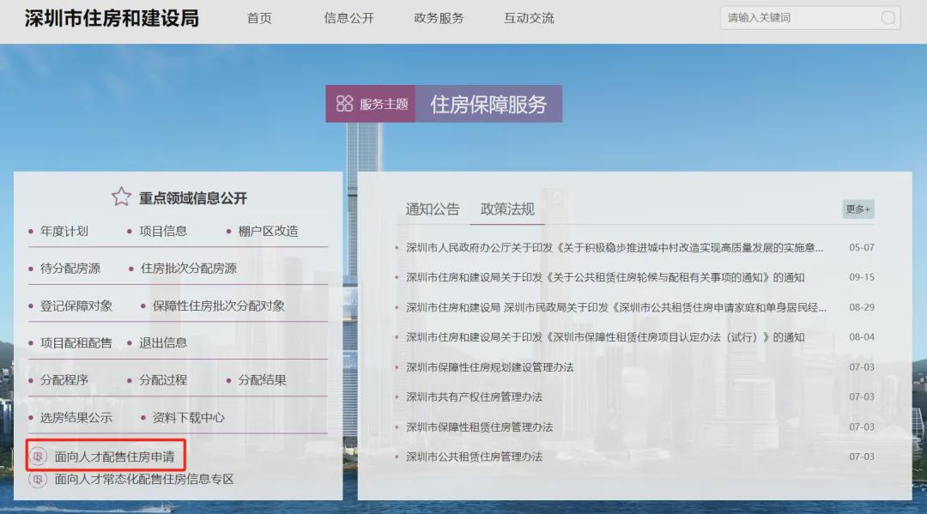
Task: Click the 更多+ button
Action: click(x=857, y=209)
